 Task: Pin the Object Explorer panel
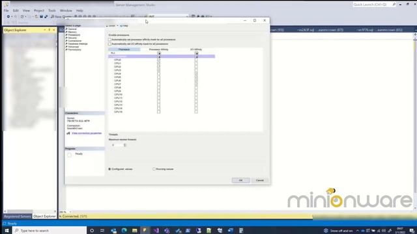[x=50, y=30]
